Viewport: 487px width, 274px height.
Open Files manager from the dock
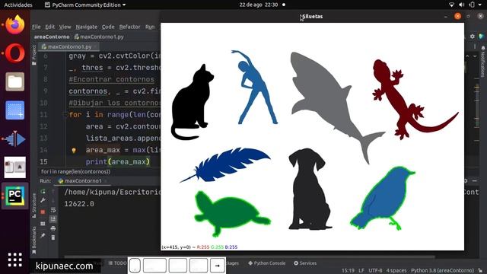pos(14,81)
